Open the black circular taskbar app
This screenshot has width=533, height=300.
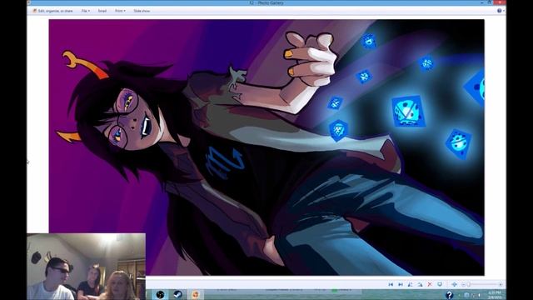160,294
